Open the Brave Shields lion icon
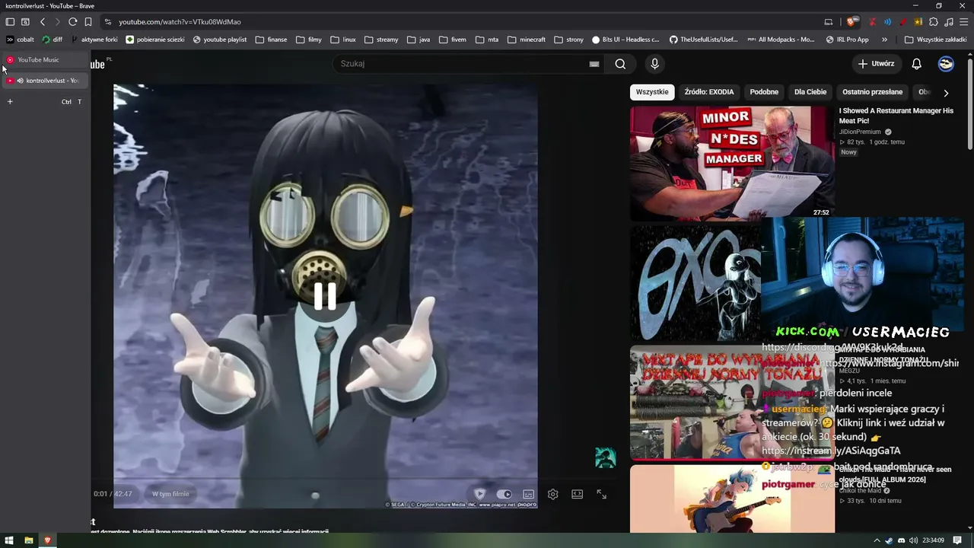 click(854, 22)
